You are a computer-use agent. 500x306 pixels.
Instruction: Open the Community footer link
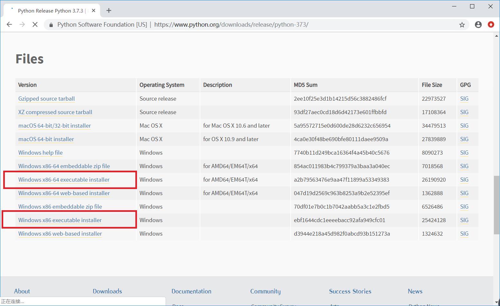pyautogui.click(x=266, y=291)
